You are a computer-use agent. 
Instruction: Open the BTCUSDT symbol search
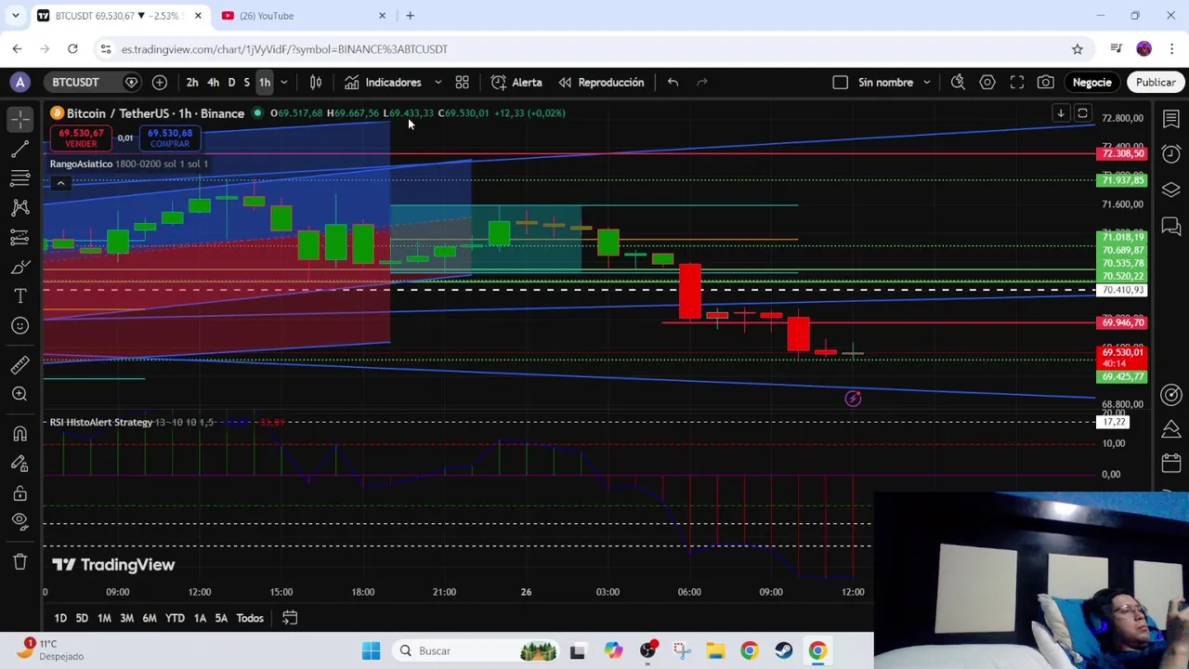75,83
